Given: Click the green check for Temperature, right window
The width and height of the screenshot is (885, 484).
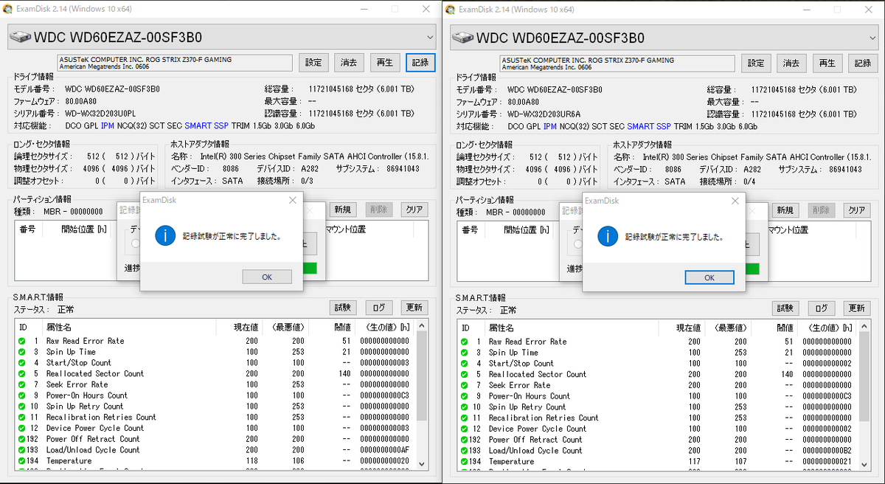Looking at the screenshot, I should [x=465, y=462].
